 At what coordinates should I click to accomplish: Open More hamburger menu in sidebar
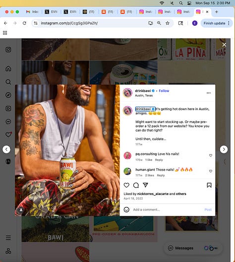[8, 238]
